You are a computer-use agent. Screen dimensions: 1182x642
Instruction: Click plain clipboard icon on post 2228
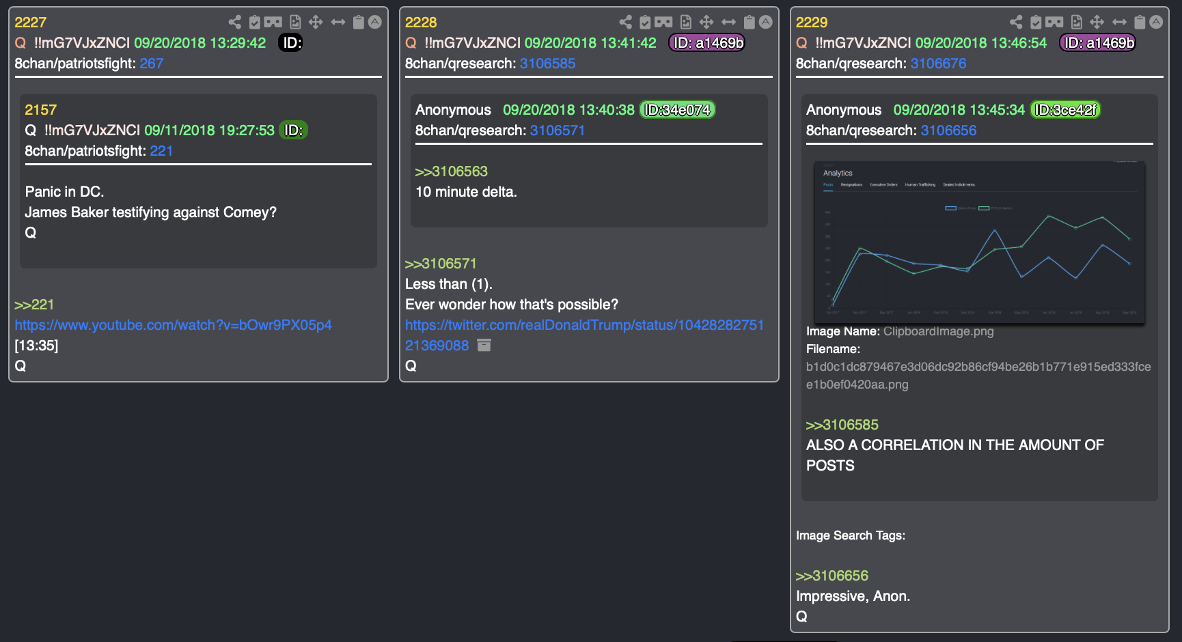[x=749, y=22]
